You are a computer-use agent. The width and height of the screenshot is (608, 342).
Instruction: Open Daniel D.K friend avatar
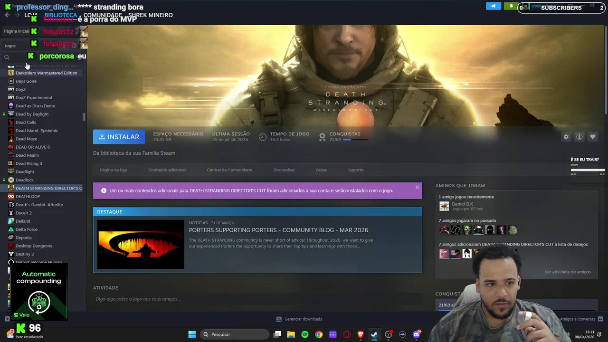pyautogui.click(x=444, y=206)
